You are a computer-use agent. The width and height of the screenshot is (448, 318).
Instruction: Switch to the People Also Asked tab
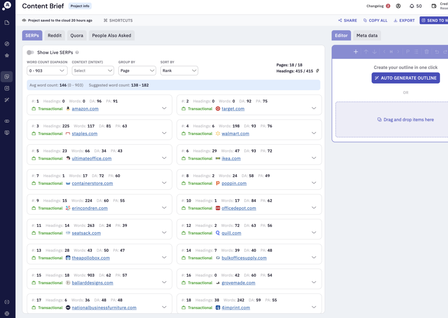point(112,36)
